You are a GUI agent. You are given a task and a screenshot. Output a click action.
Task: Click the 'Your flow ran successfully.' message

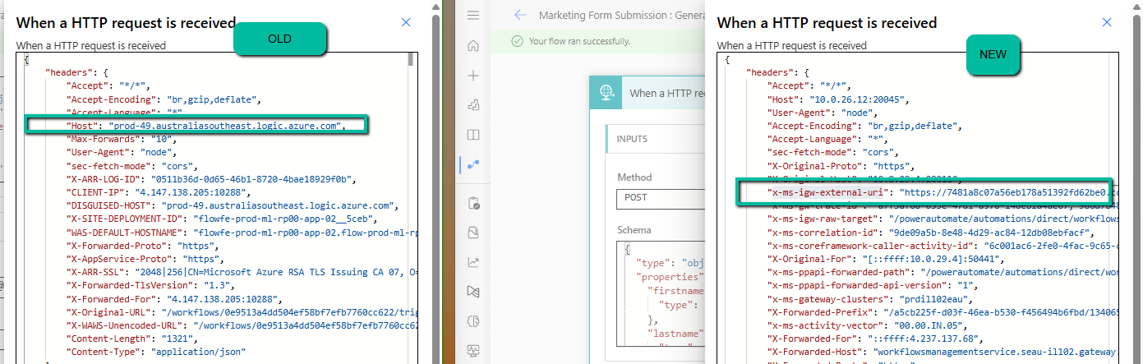[x=579, y=40]
